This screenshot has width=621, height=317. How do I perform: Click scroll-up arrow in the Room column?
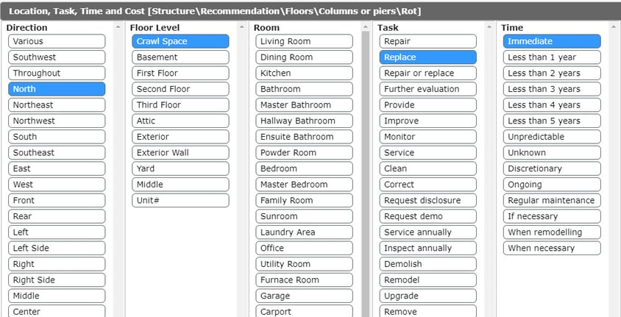[366, 27]
